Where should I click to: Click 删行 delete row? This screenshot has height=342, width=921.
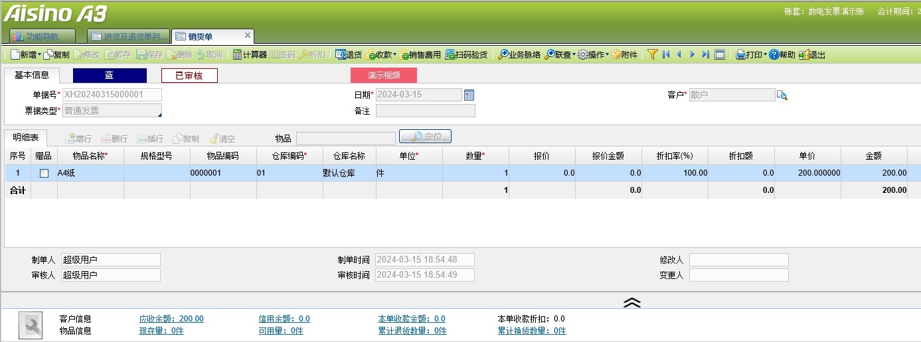click(x=114, y=139)
